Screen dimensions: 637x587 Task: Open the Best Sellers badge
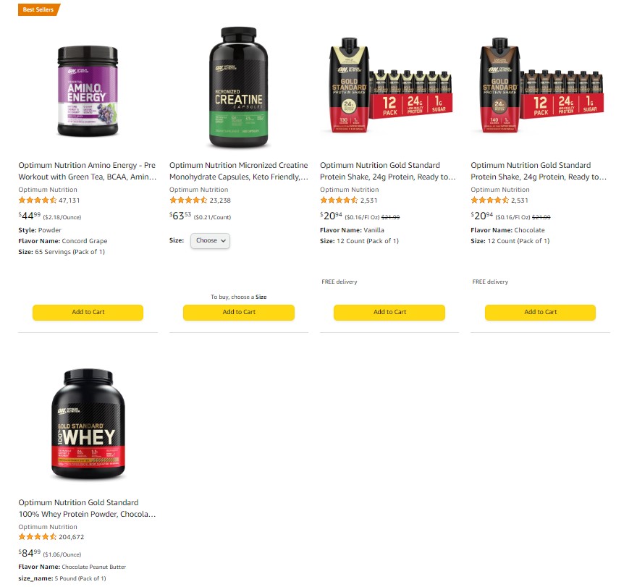(39, 9)
